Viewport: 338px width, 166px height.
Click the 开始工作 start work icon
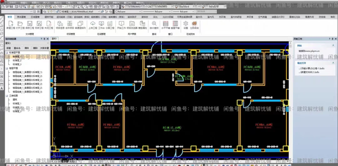(121, 25)
